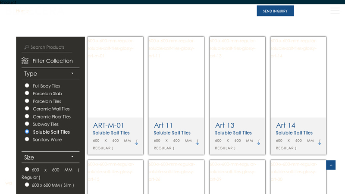Click the scroll-to-top arrow button
The width and height of the screenshot is (345, 194).
pyautogui.click(x=331, y=165)
